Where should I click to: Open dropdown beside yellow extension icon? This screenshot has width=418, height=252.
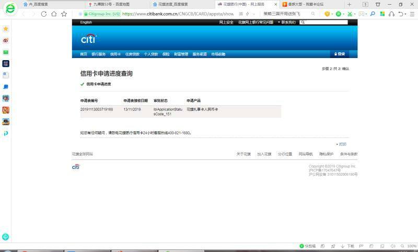[x=332, y=14]
